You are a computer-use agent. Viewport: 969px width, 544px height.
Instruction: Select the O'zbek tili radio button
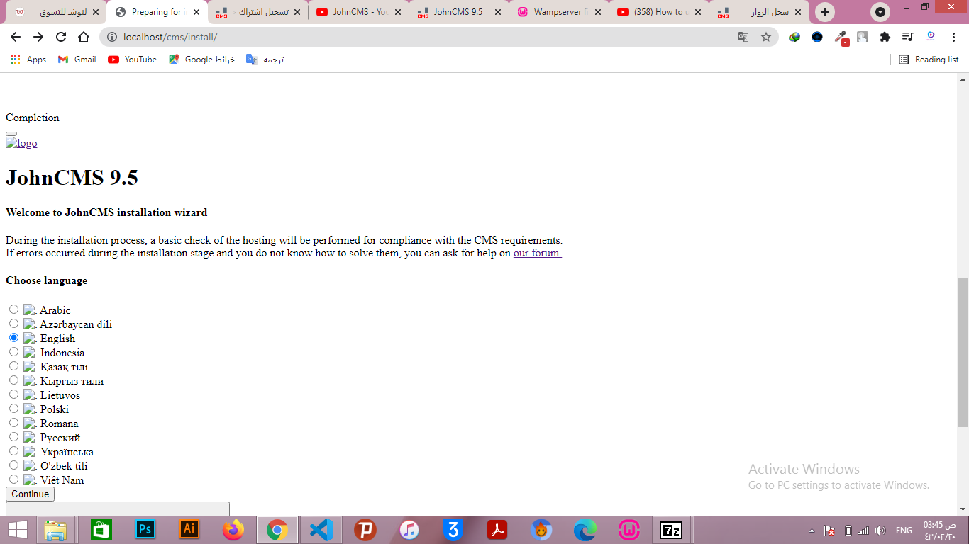pos(13,465)
